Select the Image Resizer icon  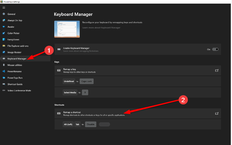(4, 52)
